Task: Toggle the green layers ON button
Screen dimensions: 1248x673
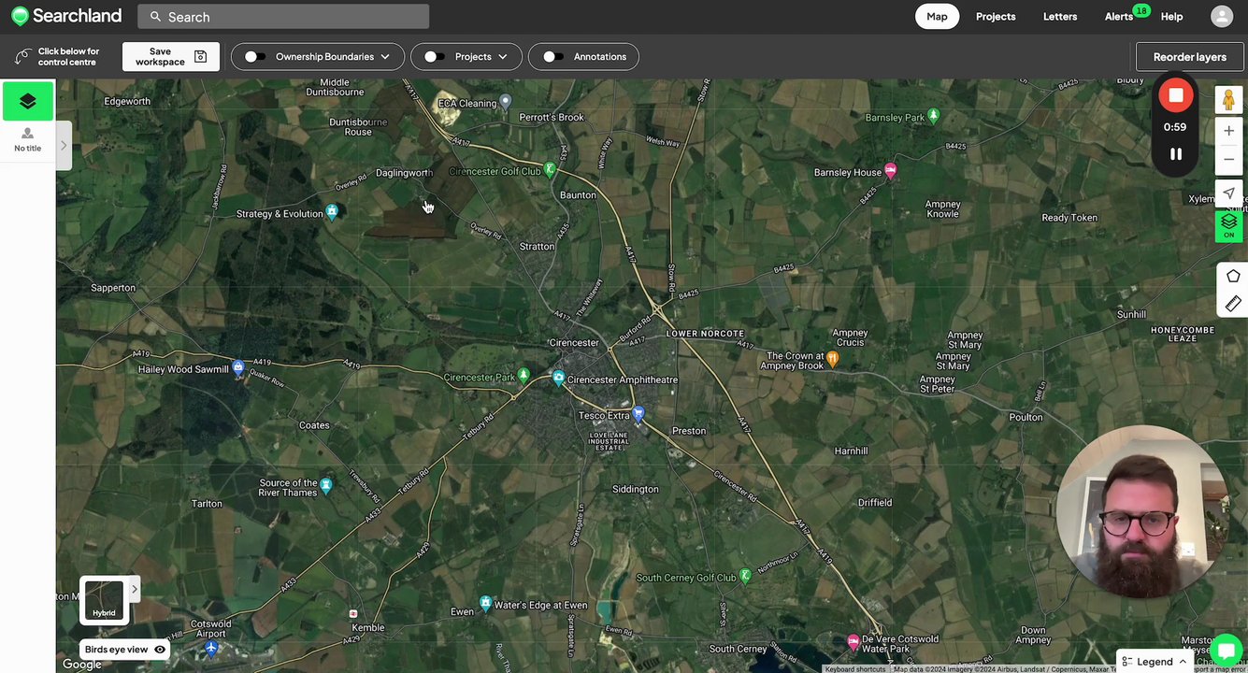Action: click(x=1228, y=225)
